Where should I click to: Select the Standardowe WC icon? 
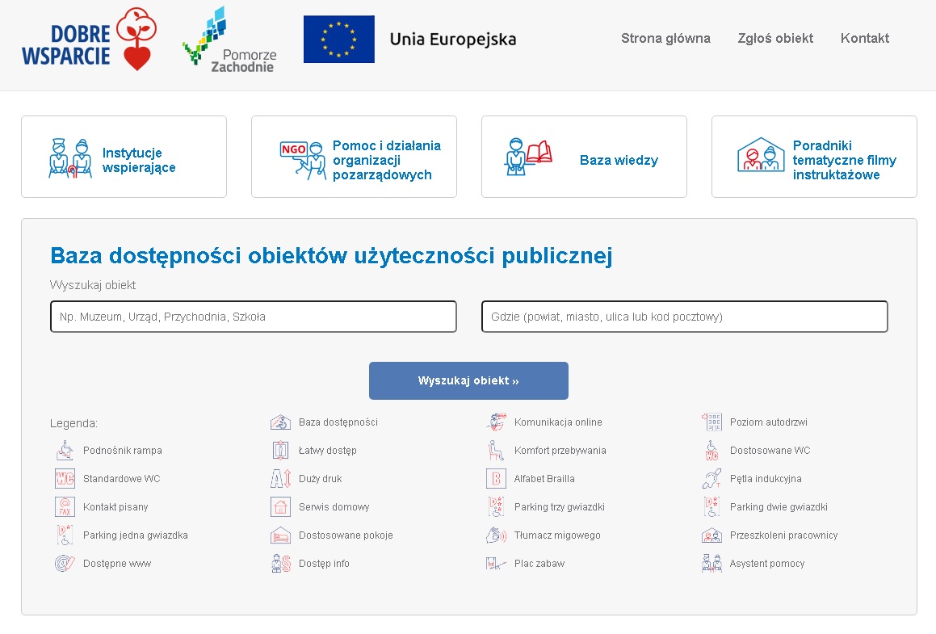pos(66,478)
